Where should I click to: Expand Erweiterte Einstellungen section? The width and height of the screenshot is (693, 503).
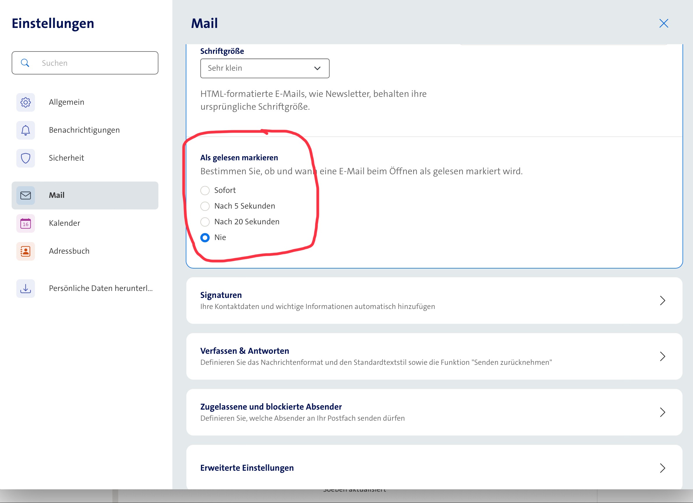tap(434, 468)
